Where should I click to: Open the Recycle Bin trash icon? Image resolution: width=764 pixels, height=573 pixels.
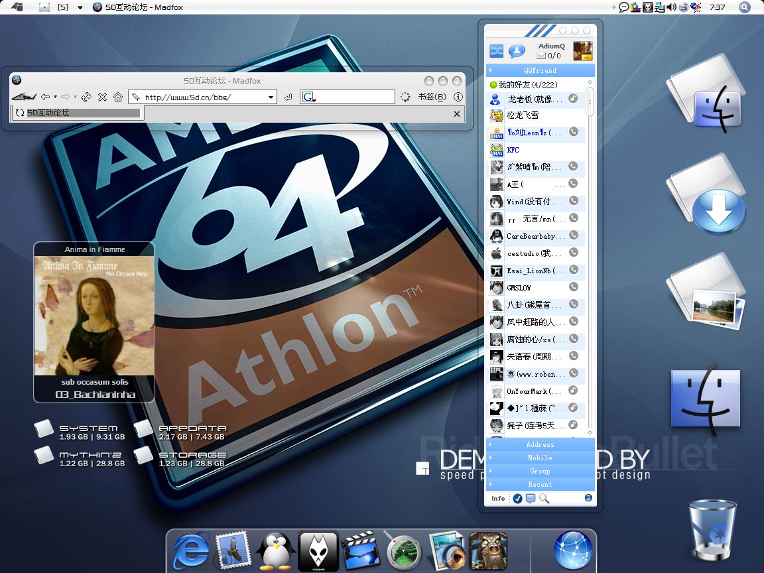click(712, 530)
